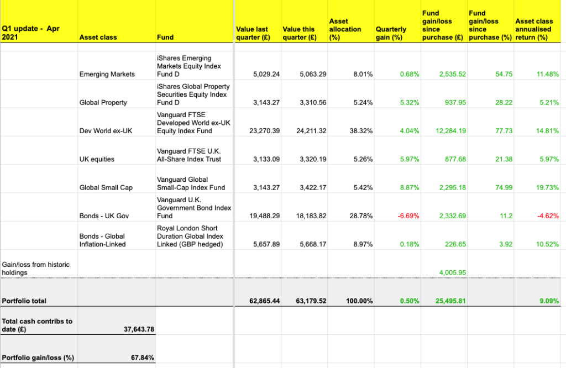
Task: Select 'Fund gain/loss since purchase (%)' header
Action: (491, 22)
